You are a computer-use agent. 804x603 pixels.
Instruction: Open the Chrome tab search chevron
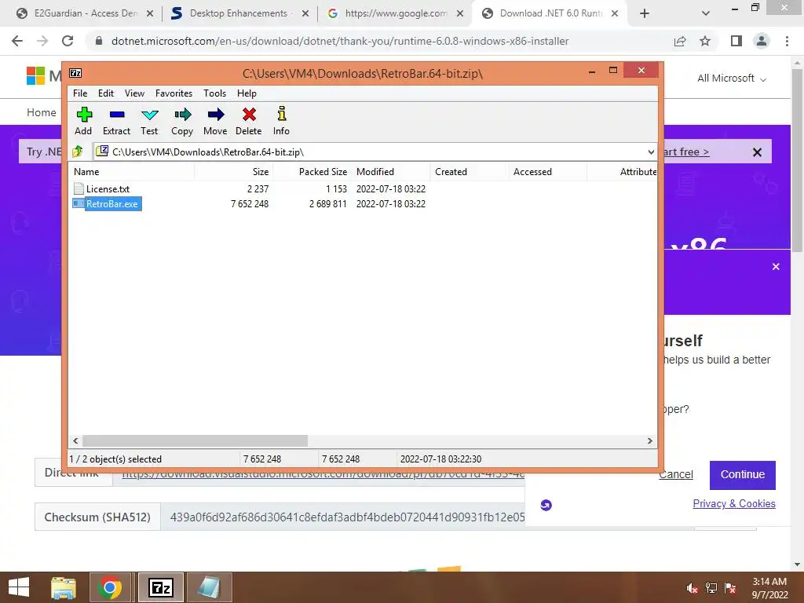[706, 13]
